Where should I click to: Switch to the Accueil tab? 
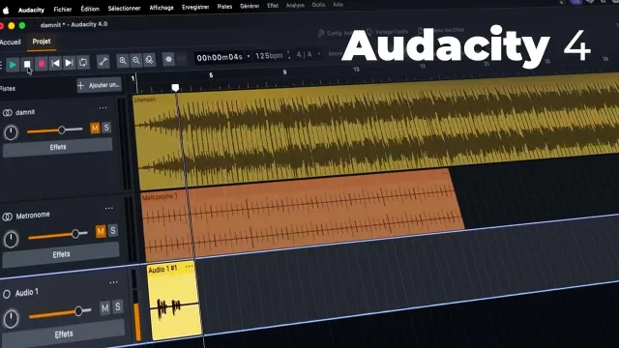click(11, 43)
